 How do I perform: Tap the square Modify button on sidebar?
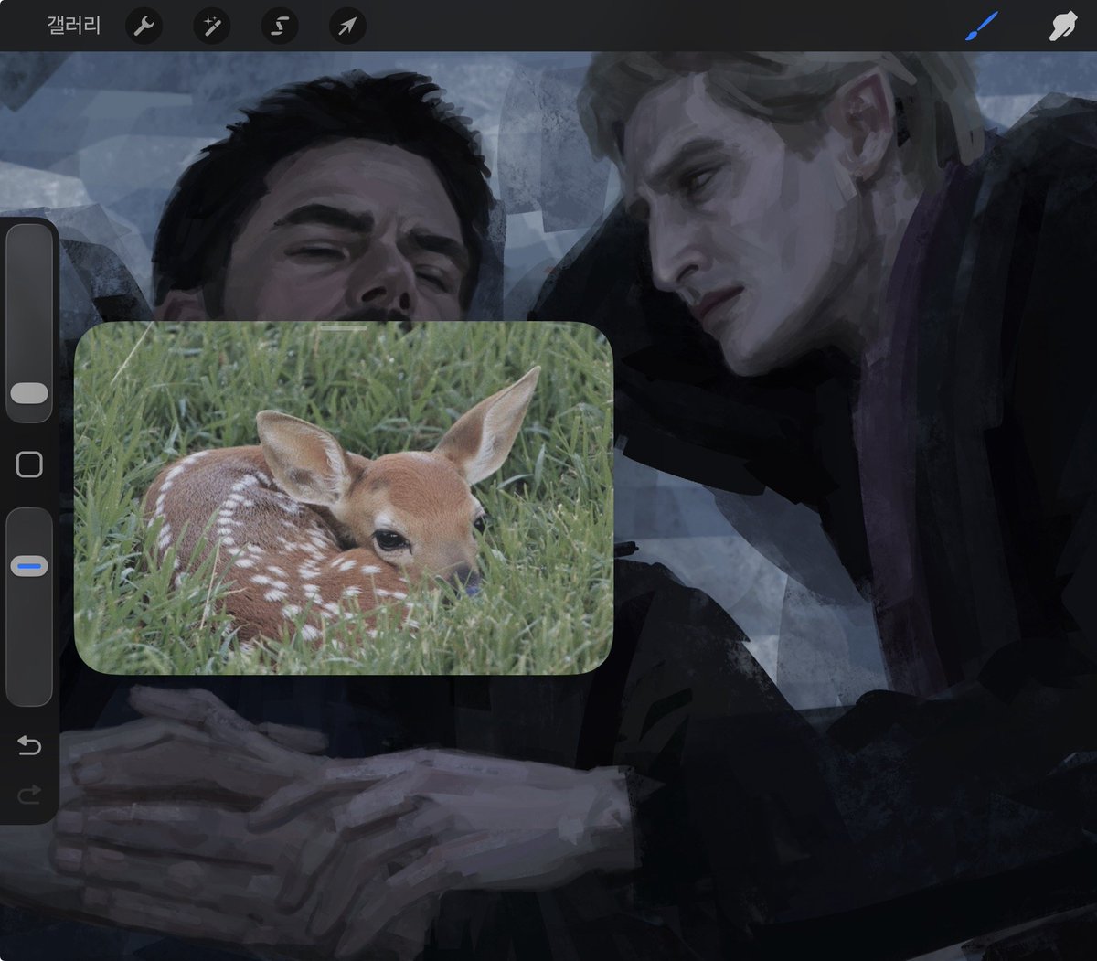(x=29, y=464)
